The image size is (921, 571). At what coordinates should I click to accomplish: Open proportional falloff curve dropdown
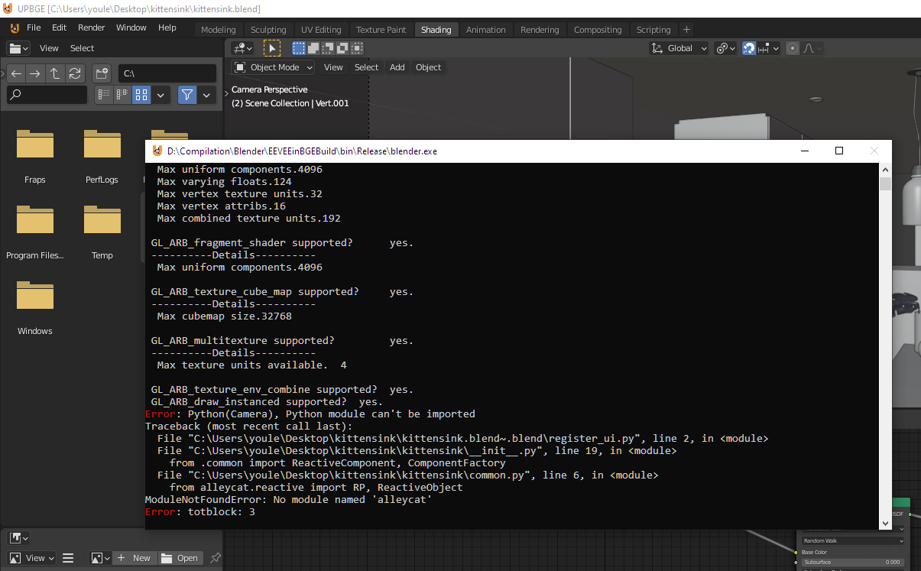click(812, 48)
